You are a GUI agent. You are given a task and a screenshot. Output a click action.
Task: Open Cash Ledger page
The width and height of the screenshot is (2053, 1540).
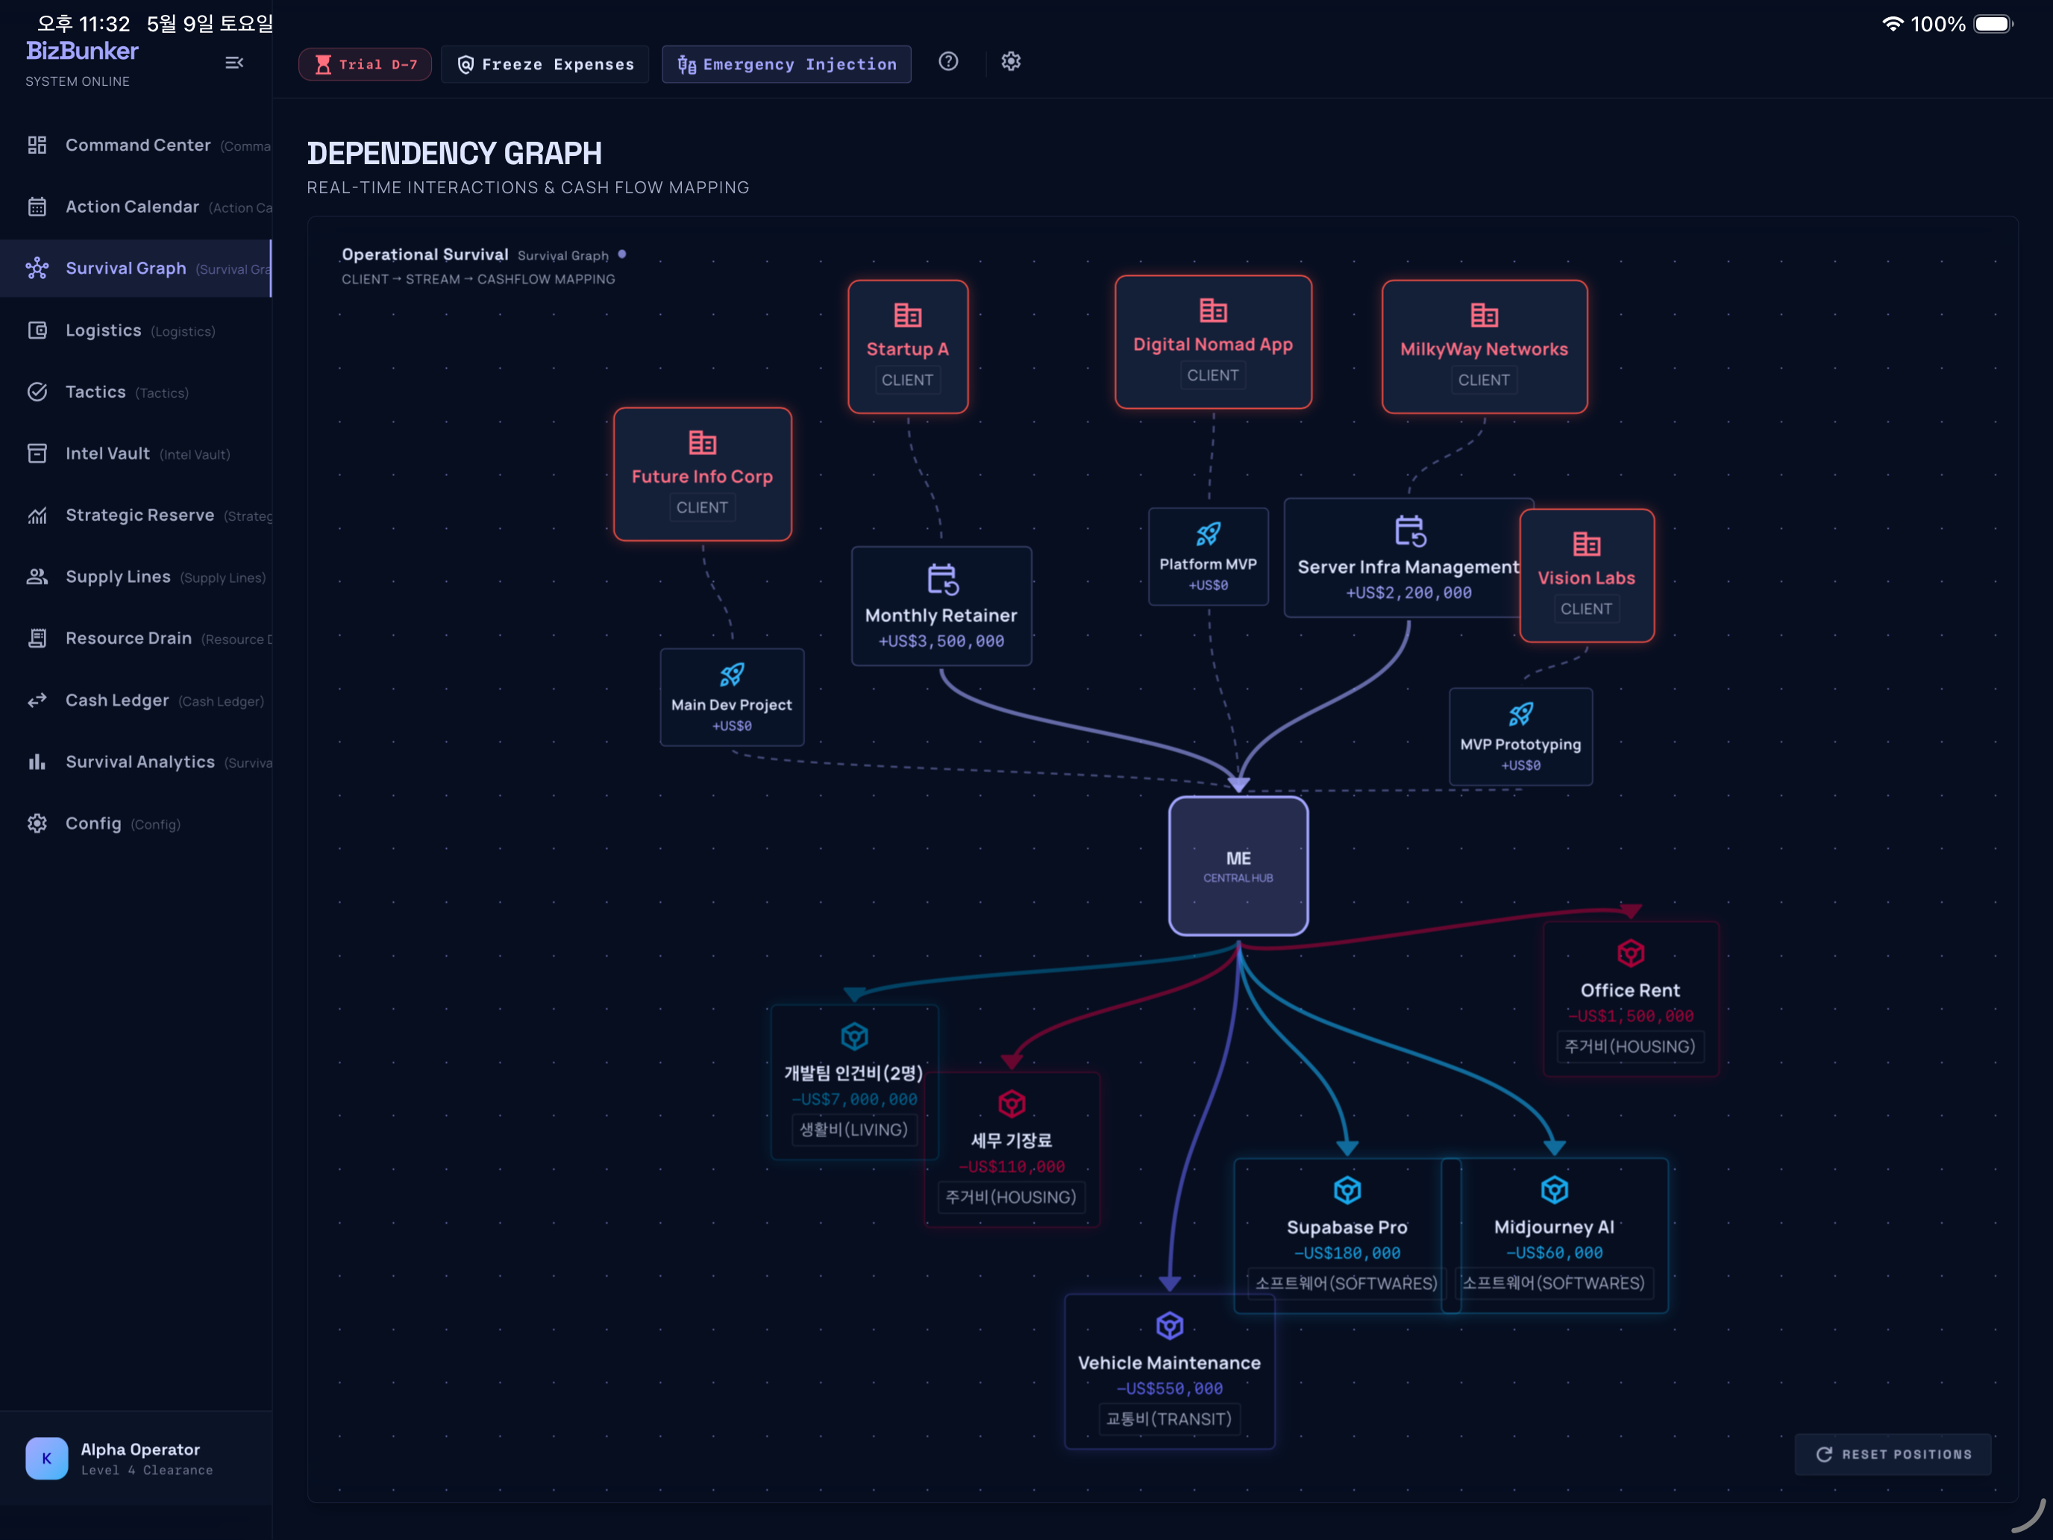tap(137, 700)
